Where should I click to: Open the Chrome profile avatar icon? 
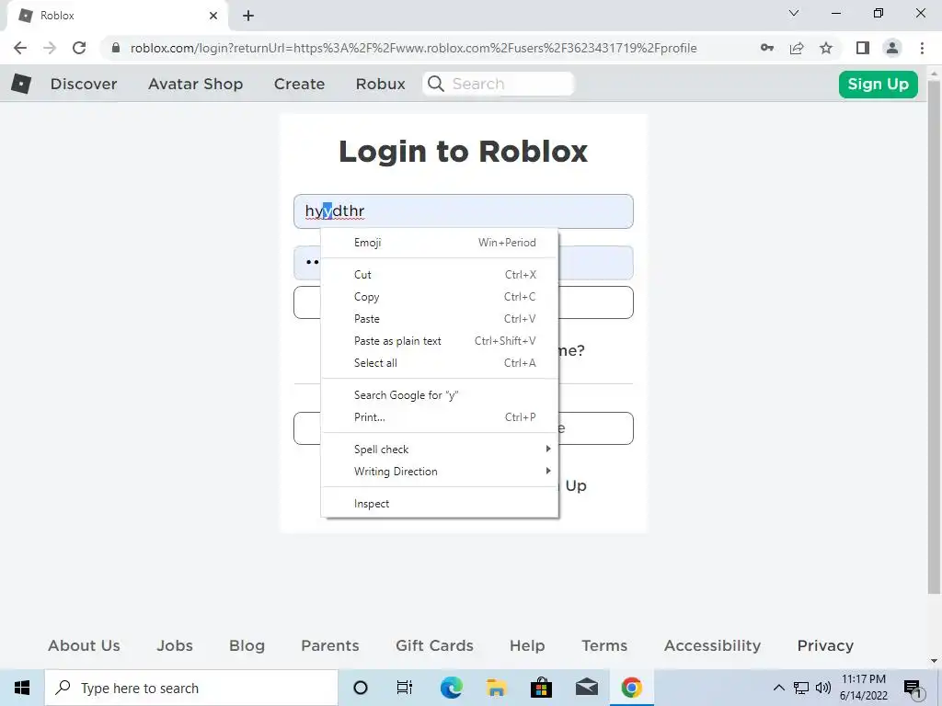pos(892,48)
